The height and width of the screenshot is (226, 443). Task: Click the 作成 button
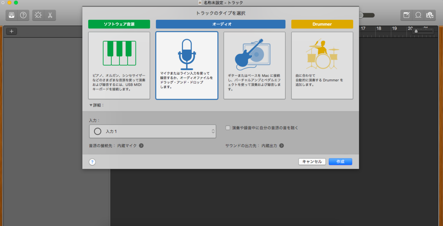pyautogui.click(x=340, y=162)
